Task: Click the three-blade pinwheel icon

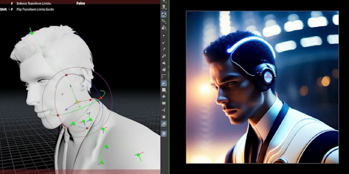Action: tap(164, 110)
